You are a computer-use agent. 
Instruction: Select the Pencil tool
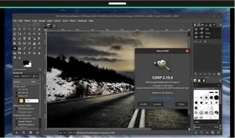(24, 48)
